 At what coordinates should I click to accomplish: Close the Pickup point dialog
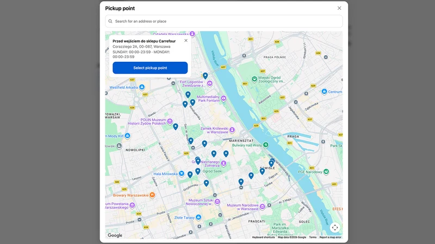pyautogui.click(x=339, y=8)
